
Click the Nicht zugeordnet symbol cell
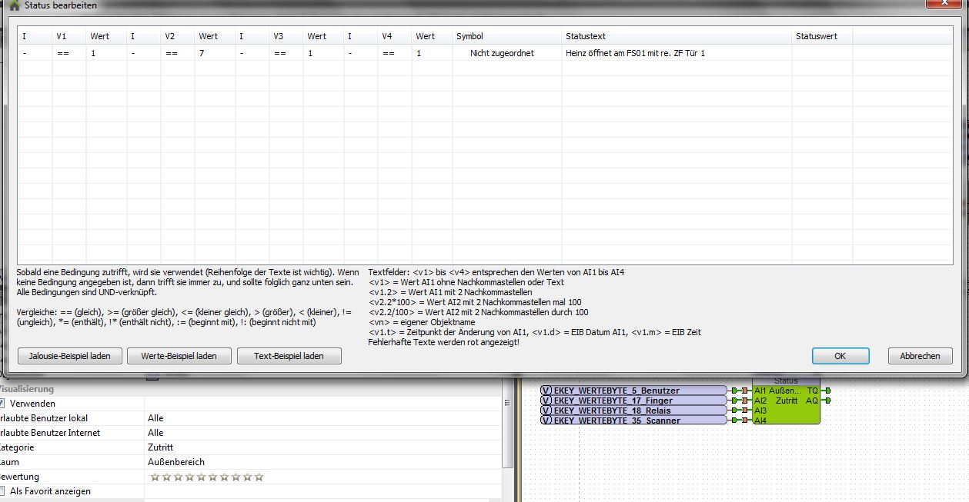(507, 53)
